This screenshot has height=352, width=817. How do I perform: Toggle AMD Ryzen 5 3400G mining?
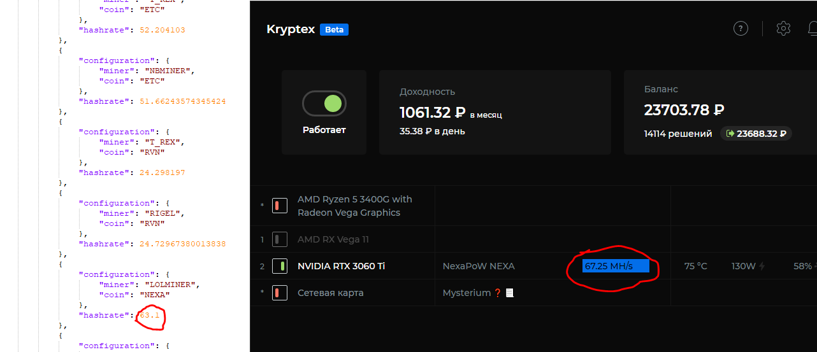tap(279, 206)
